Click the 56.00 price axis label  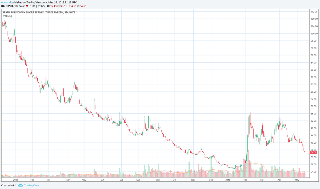point(314,114)
